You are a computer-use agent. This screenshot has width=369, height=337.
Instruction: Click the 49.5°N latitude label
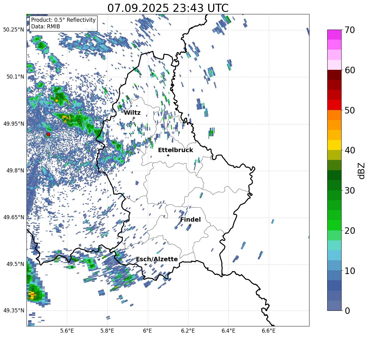click(x=15, y=264)
